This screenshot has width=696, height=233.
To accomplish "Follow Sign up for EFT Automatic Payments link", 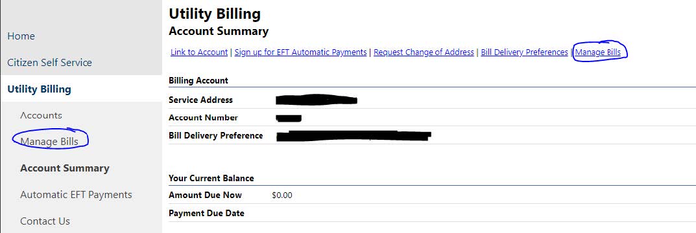I will tap(300, 52).
